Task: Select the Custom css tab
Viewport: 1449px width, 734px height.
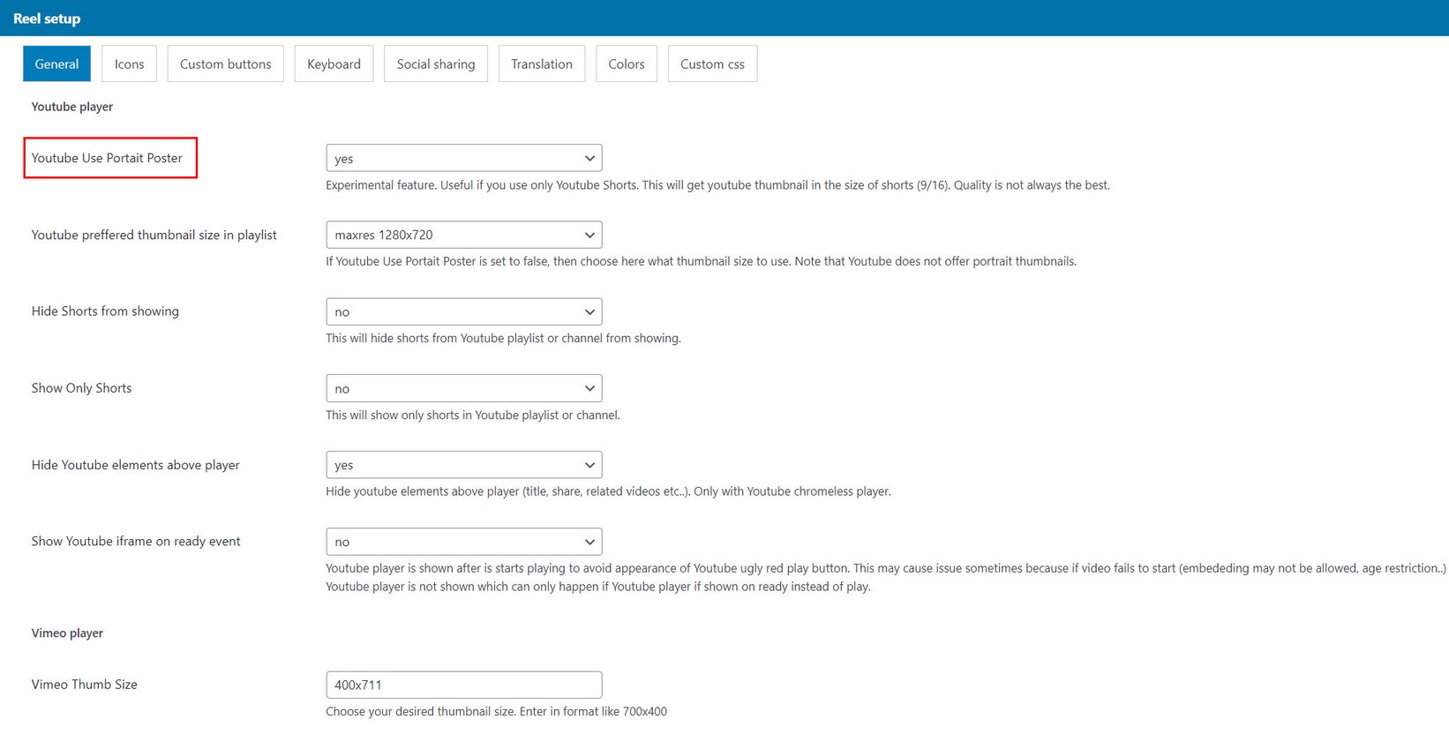Action: click(x=711, y=64)
